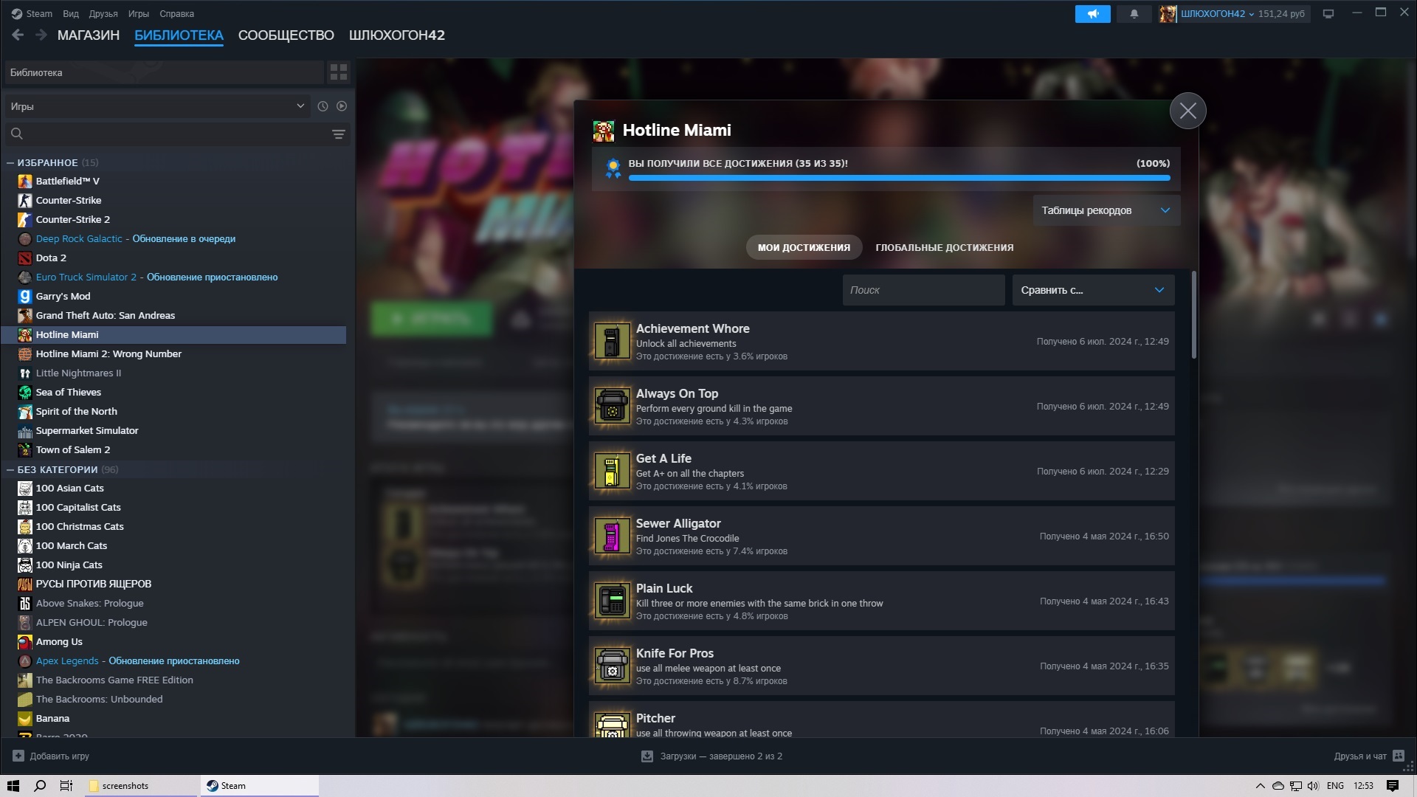1417x797 pixels.
Task: Open the notifications bell
Action: pos(1134,14)
